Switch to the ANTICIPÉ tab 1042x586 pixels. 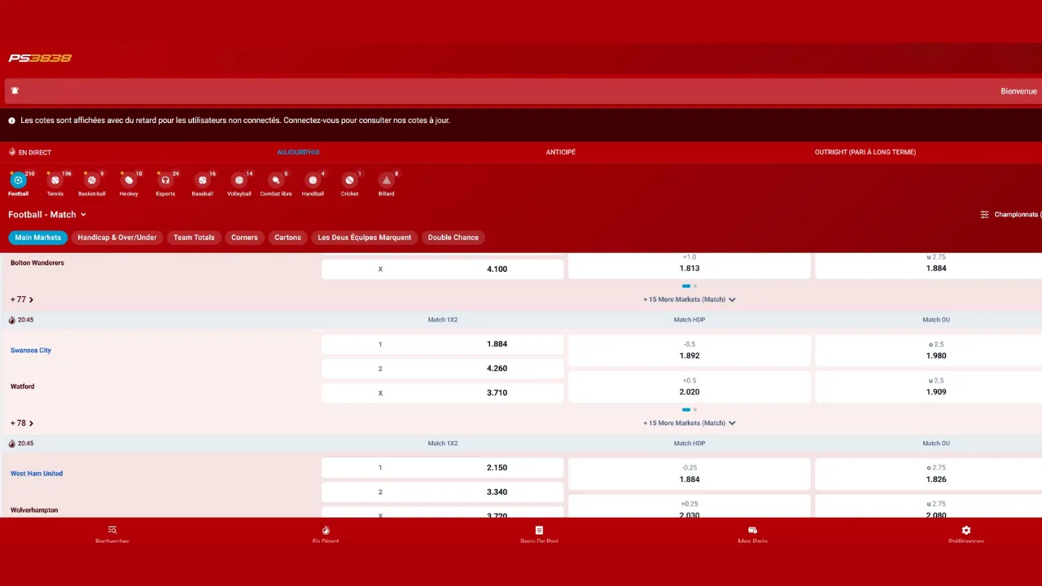tap(561, 152)
